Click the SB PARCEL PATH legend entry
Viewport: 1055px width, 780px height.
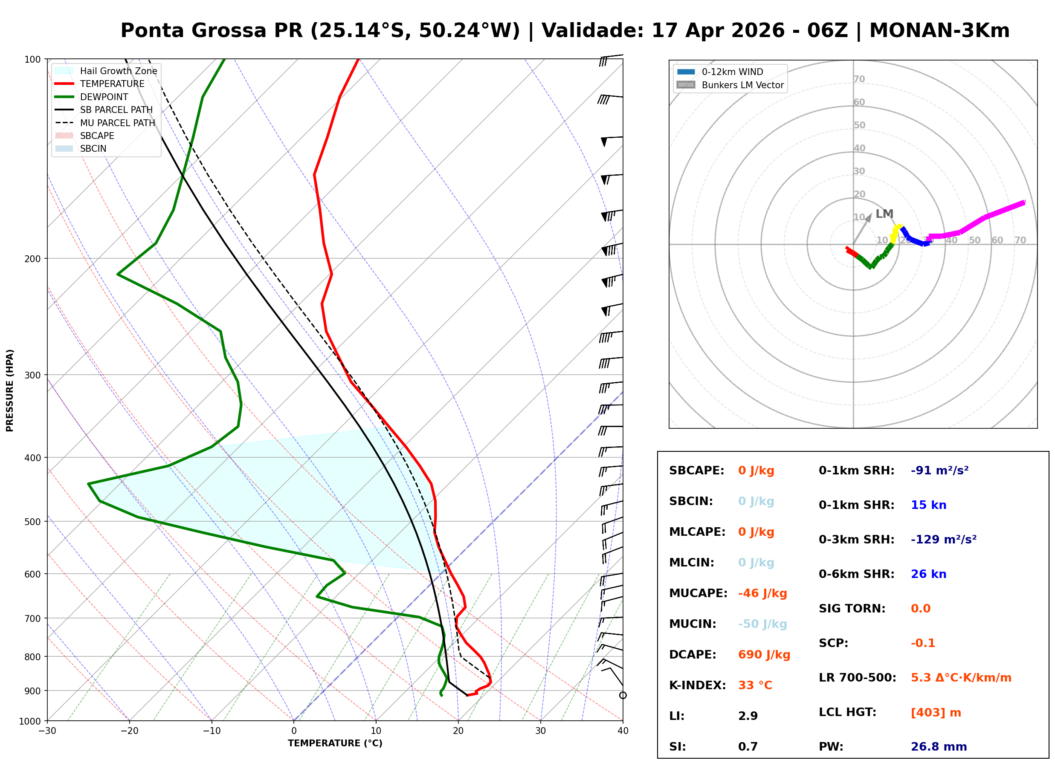[x=64, y=110]
